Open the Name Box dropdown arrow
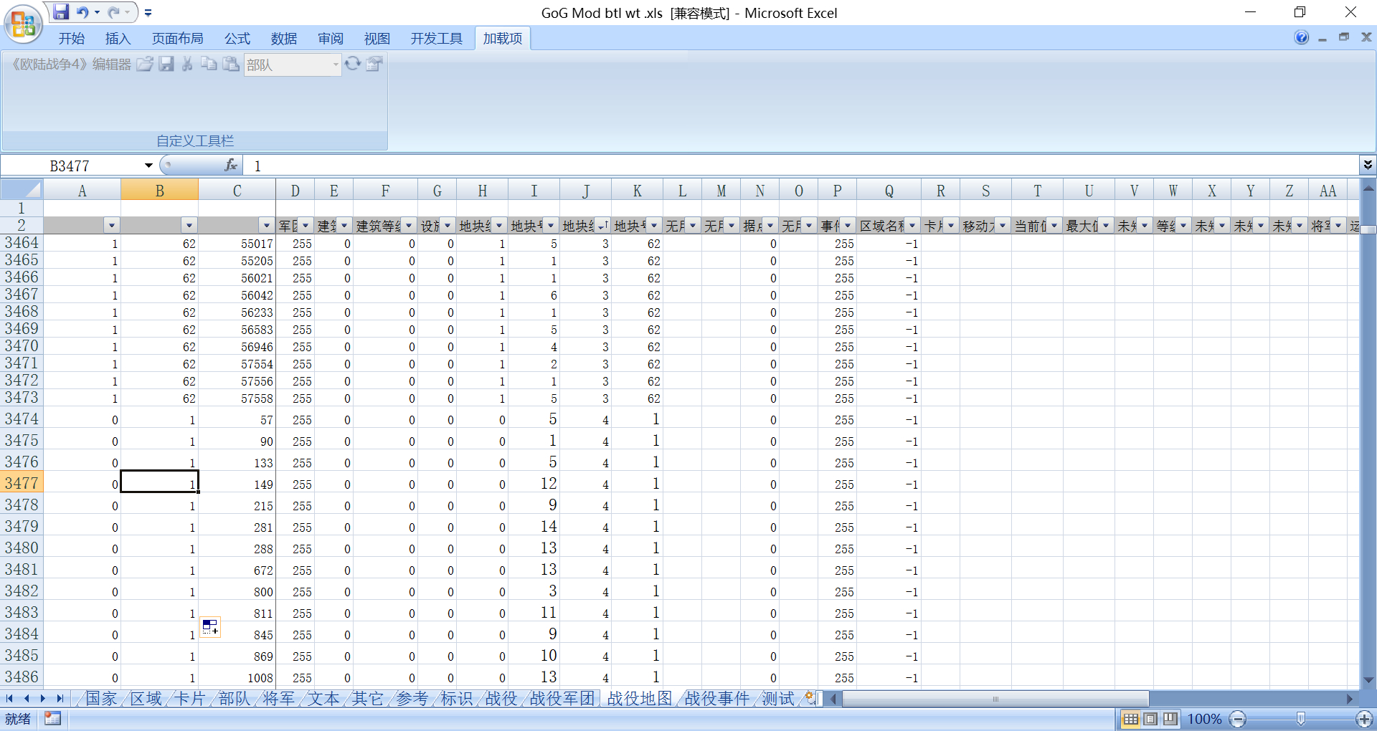 pos(148,166)
